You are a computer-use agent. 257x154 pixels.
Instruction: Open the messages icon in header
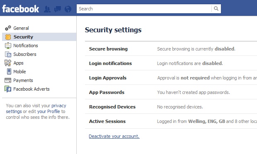click(x=58, y=9)
